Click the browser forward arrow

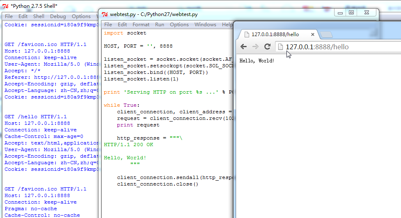(x=255, y=46)
